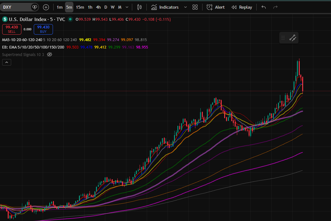Viewport: 331px width, 221px height.
Task: Open the Alert creation button
Action: (x=216, y=7)
